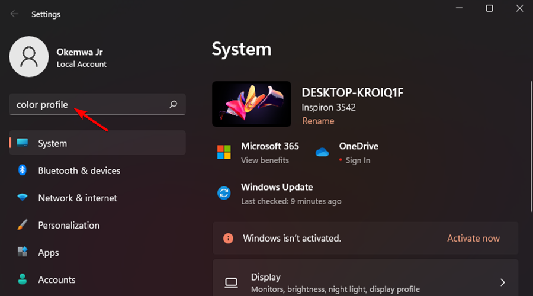Click the Network & internet Wi-Fi icon

23,198
